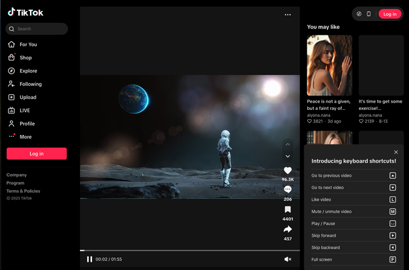Open the Shop section
Viewport: 409px width, 270px height.
point(20,58)
